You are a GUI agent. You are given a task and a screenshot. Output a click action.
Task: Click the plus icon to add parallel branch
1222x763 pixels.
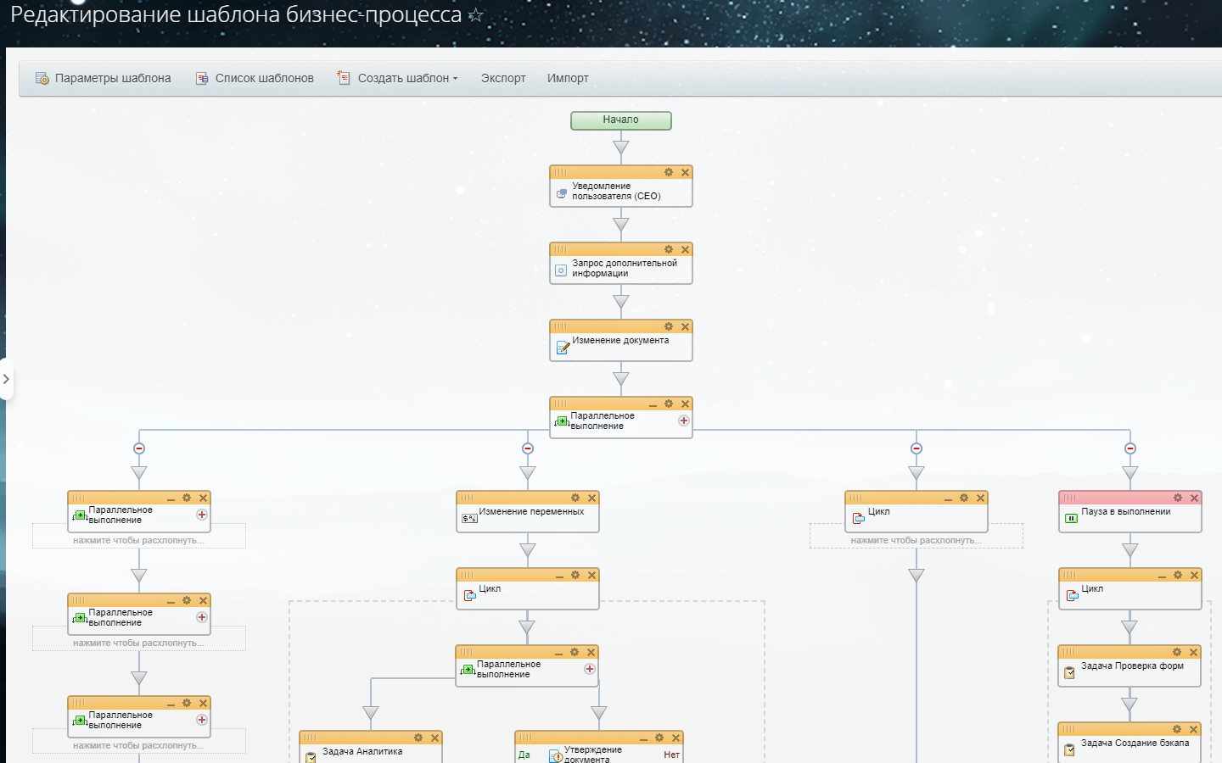[684, 420]
